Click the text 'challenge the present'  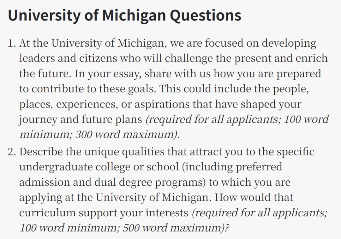coord(218,58)
